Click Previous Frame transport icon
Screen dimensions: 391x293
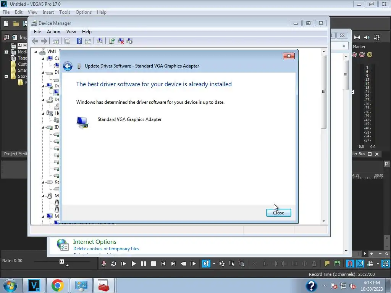pyautogui.click(x=183, y=264)
